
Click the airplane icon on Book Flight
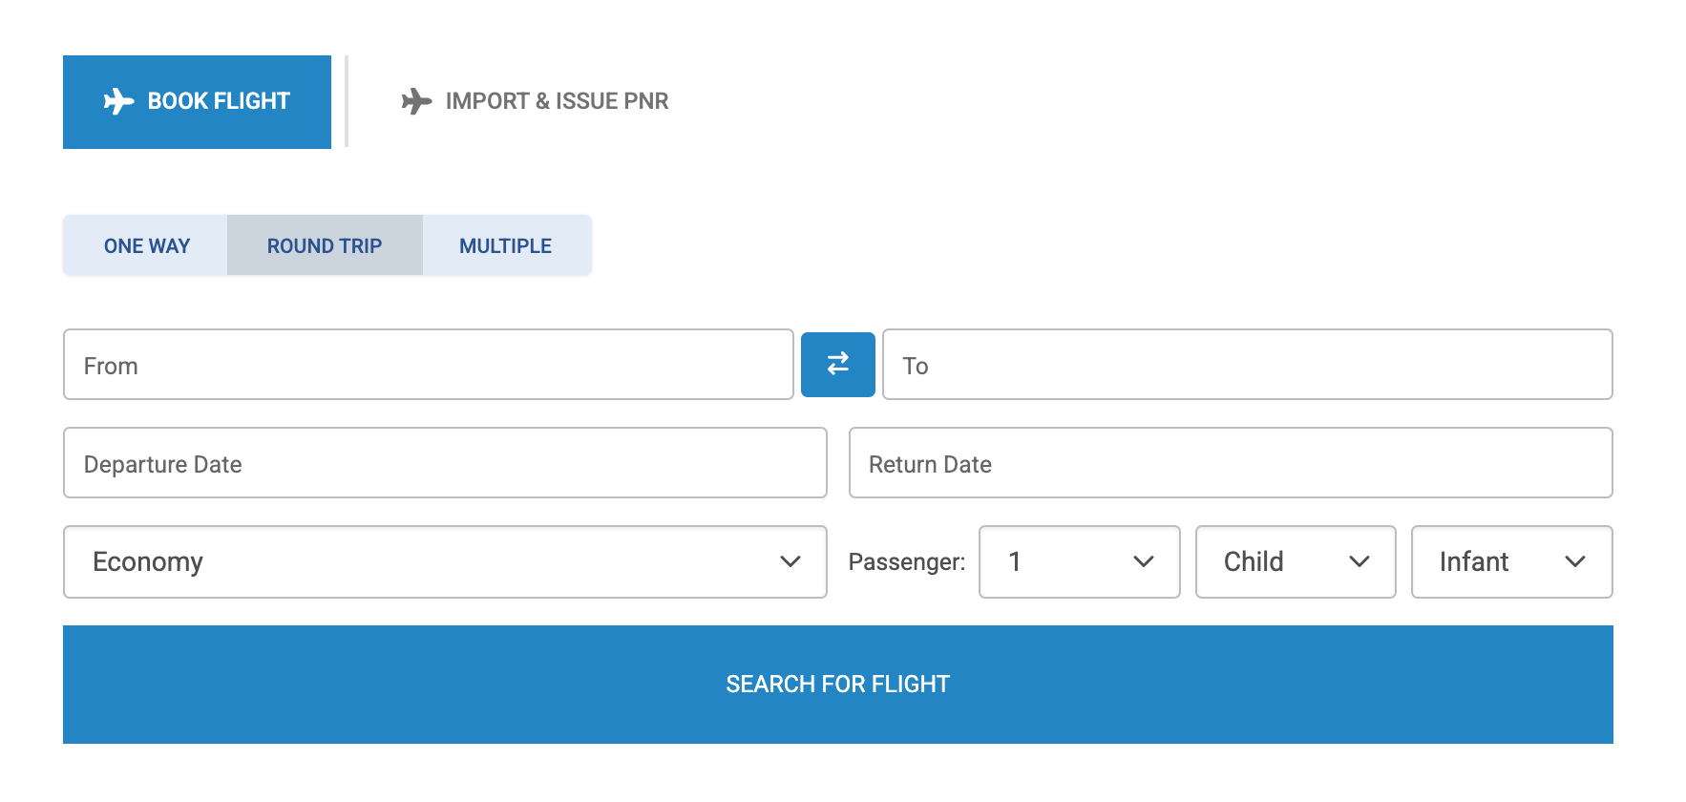click(118, 101)
